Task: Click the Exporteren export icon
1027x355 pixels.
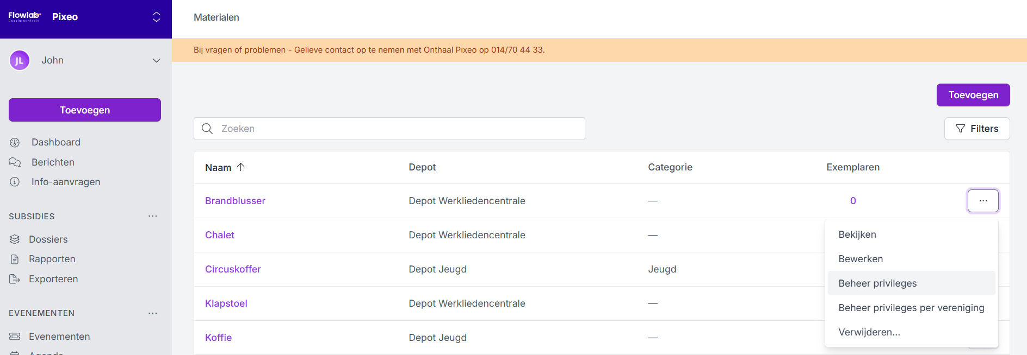Action: [15, 279]
